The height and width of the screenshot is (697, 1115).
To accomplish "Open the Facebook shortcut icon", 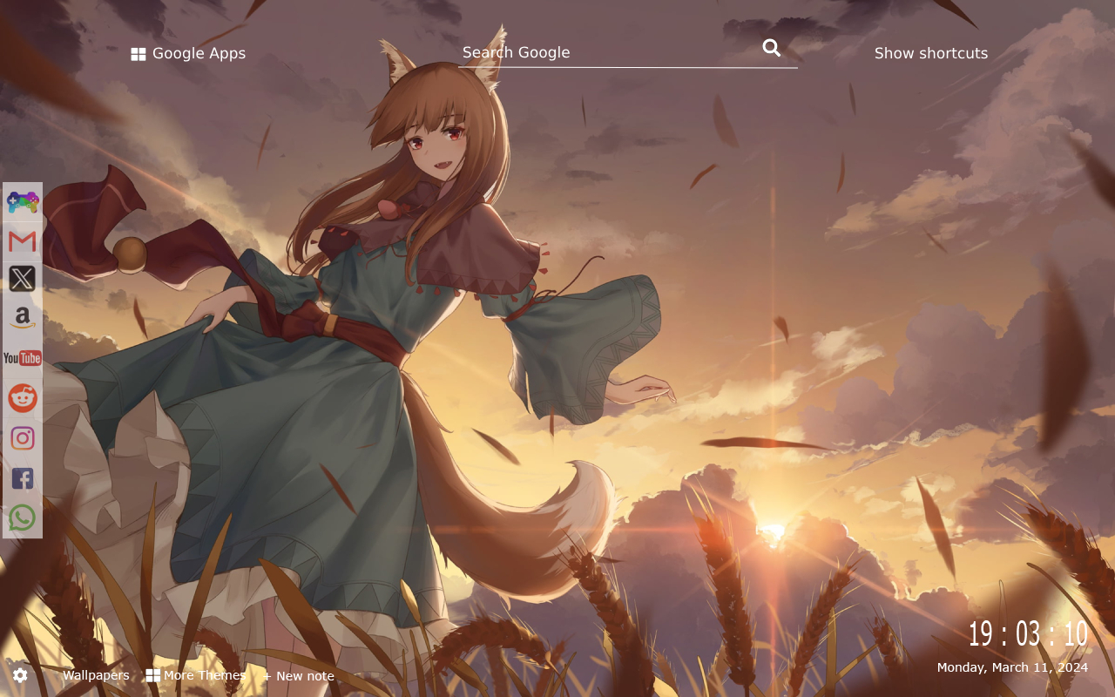I will coord(23,478).
